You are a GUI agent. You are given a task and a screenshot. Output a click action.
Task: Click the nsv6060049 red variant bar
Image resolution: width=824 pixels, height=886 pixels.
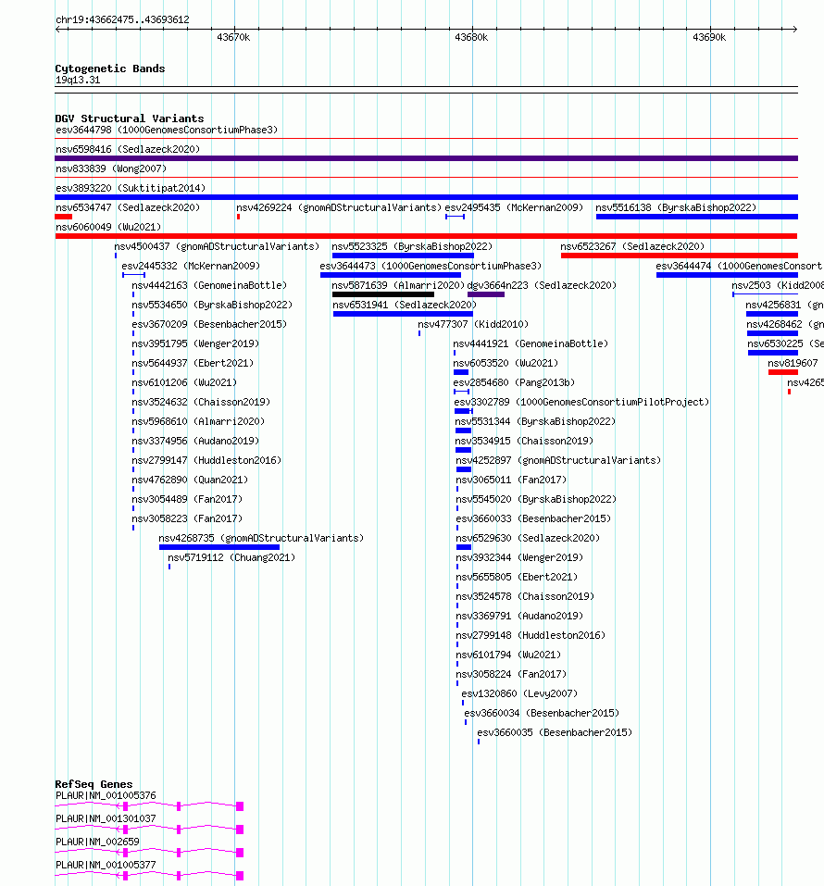[426, 236]
